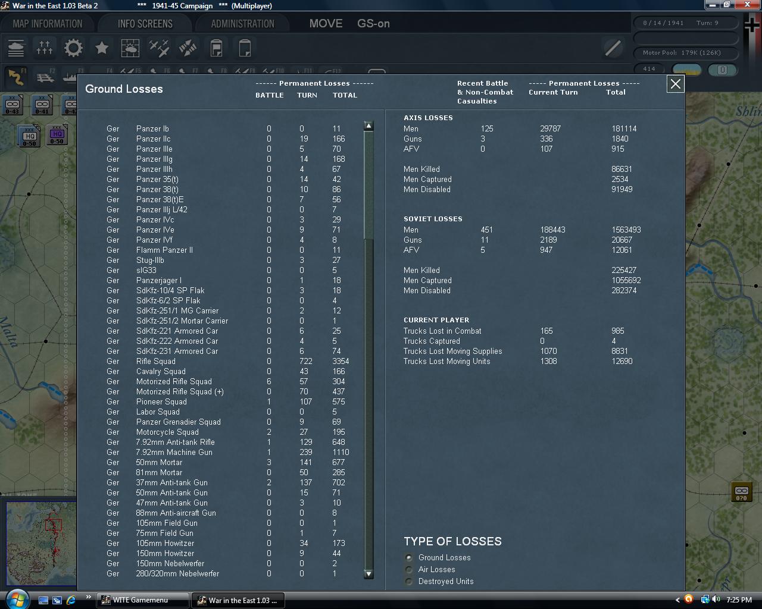
Task: Open the losses screen crosses icon
Action: tap(45, 48)
